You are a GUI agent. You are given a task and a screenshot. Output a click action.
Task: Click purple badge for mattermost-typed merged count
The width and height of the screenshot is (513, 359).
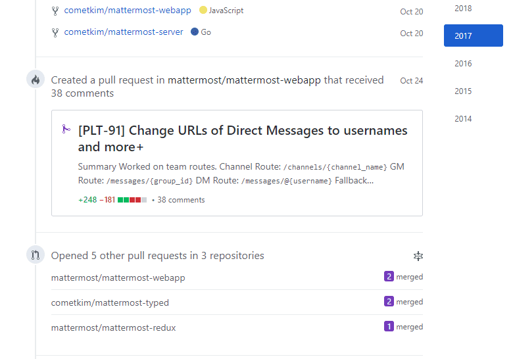(x=388, y=302)
